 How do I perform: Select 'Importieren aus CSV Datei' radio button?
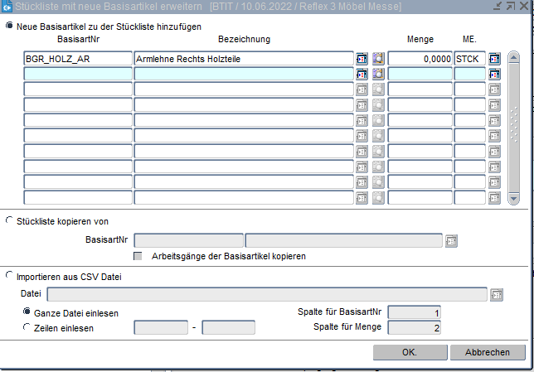coord(10,276)
